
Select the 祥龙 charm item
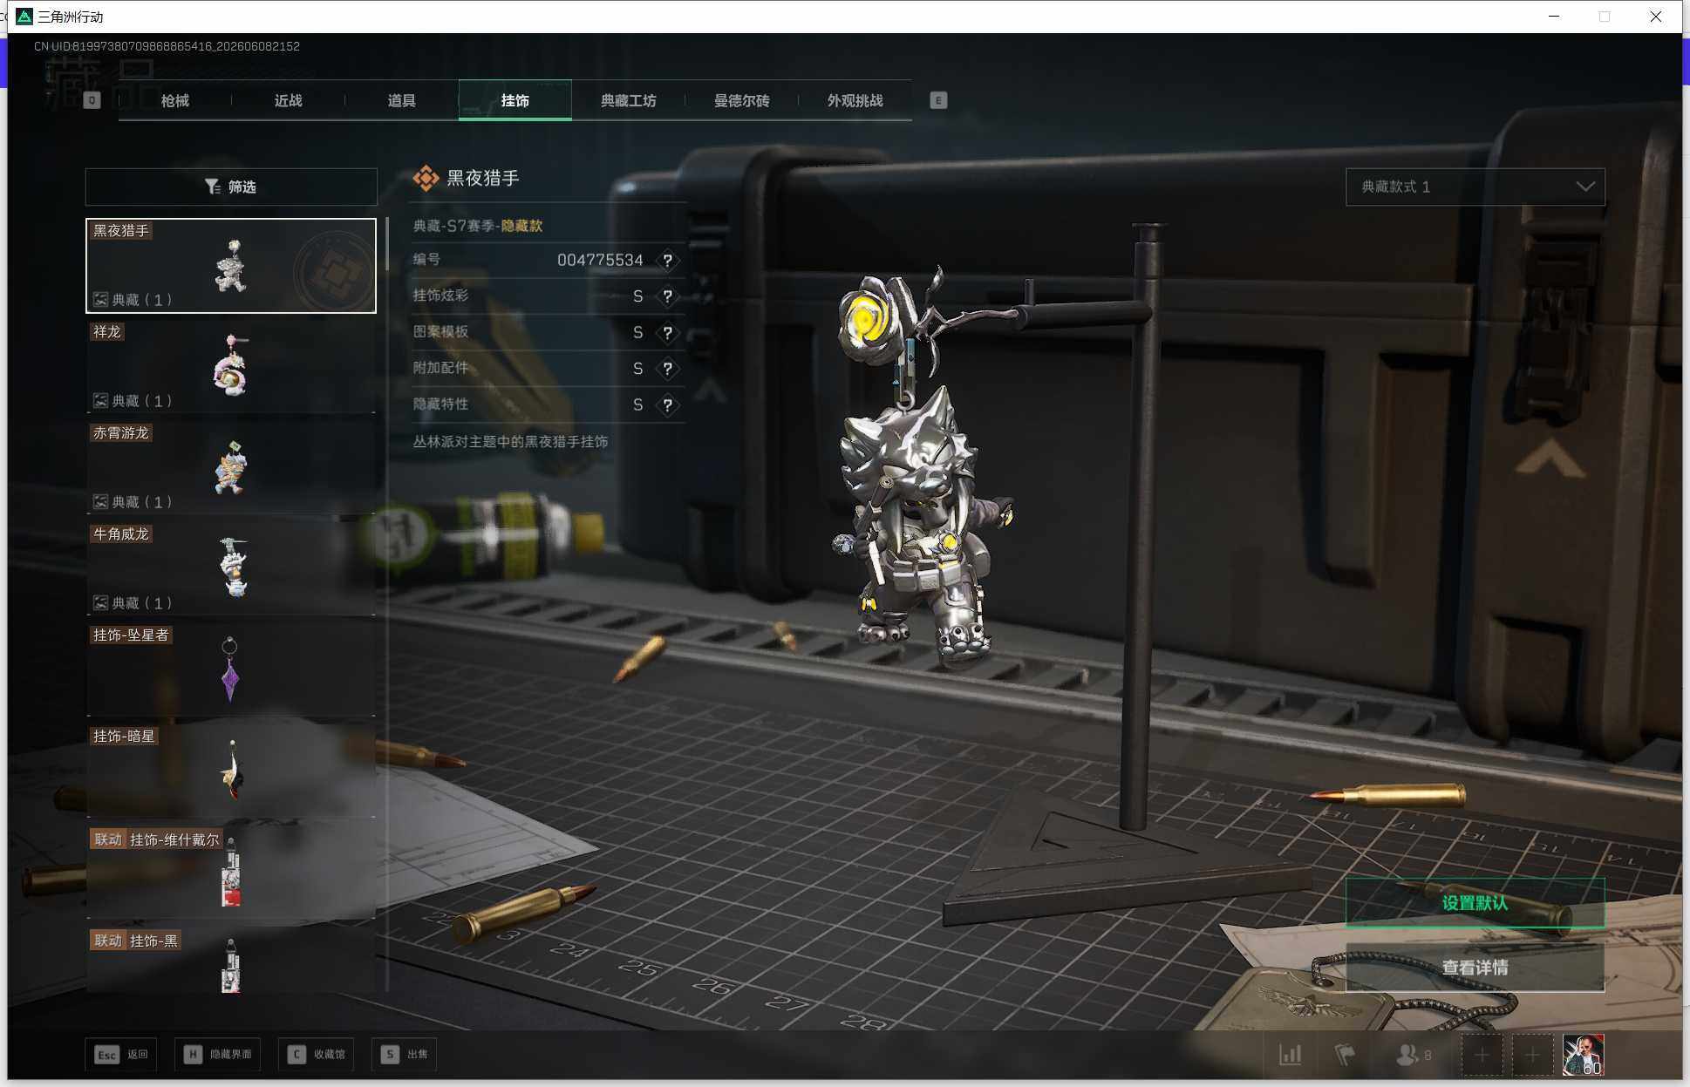tap(231, 366)
